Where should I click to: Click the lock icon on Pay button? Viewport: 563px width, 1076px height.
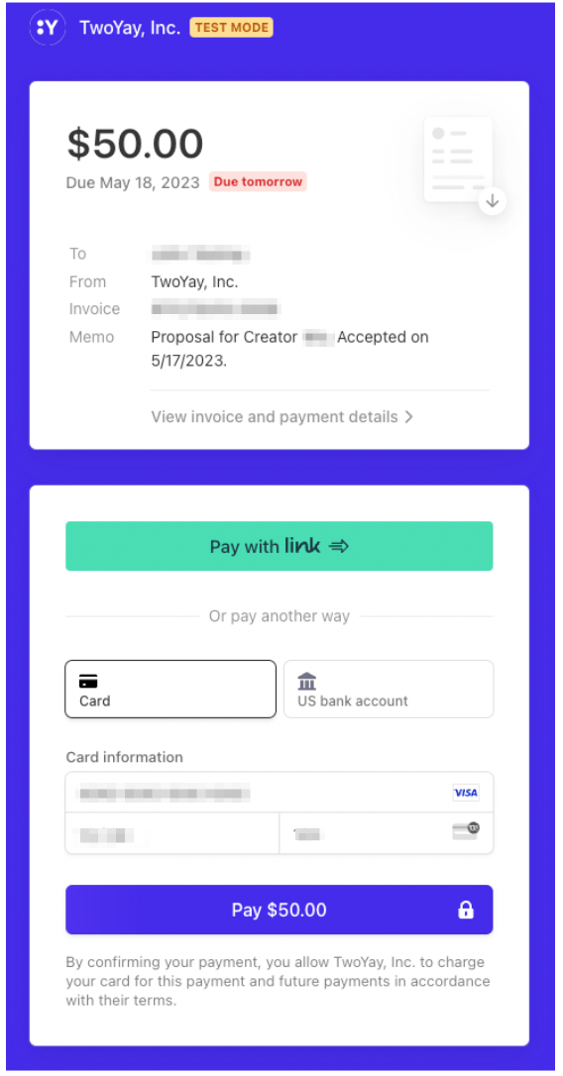[x=466, y=910]
